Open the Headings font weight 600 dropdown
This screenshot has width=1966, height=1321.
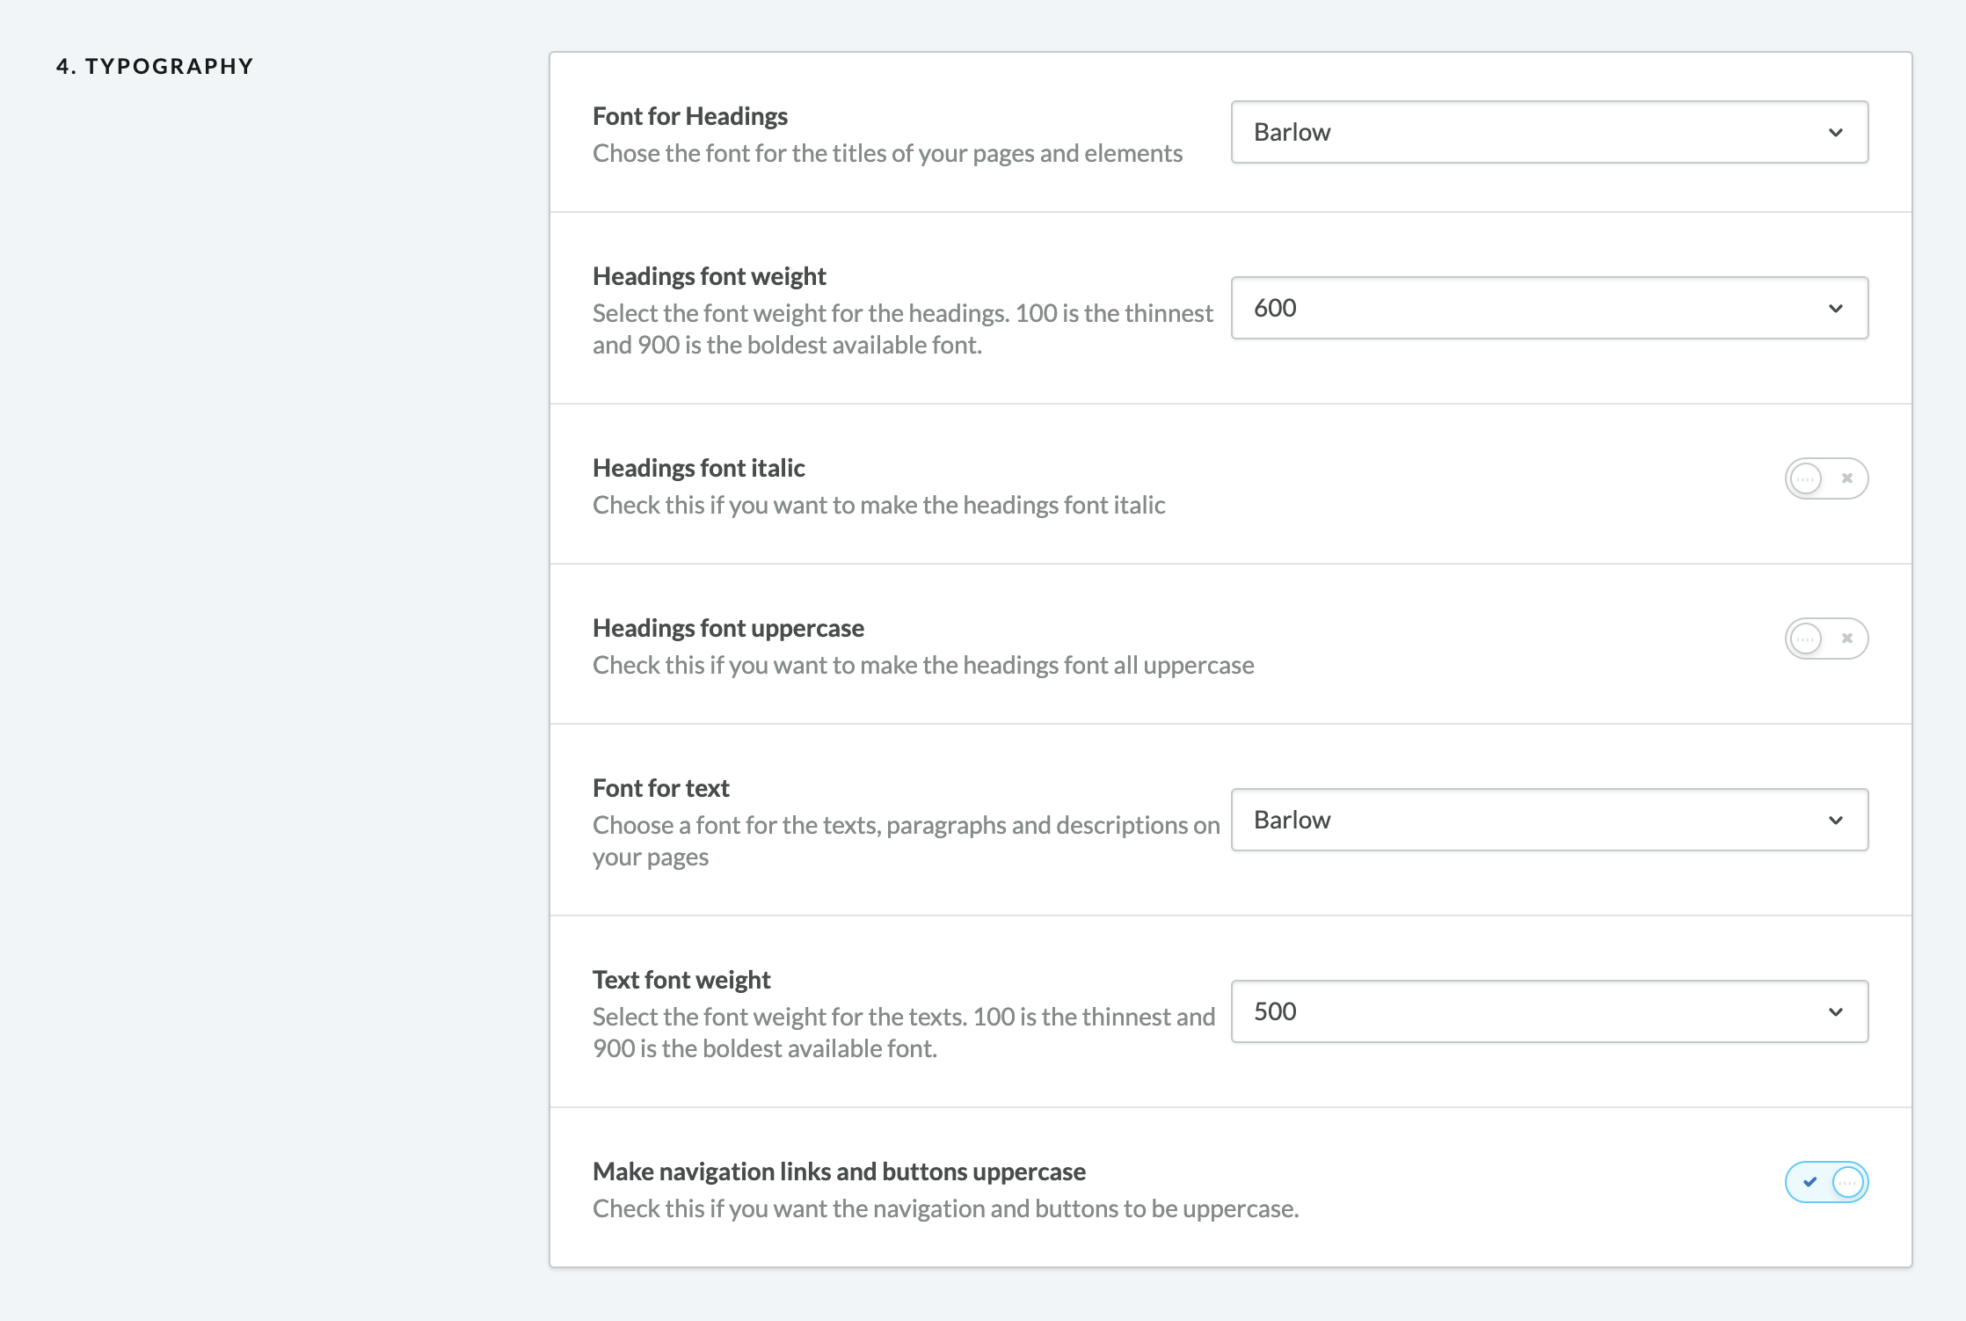pos(1549,308)
